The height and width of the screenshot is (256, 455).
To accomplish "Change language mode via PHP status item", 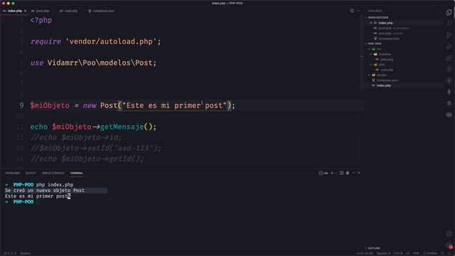I will [416, 253].
